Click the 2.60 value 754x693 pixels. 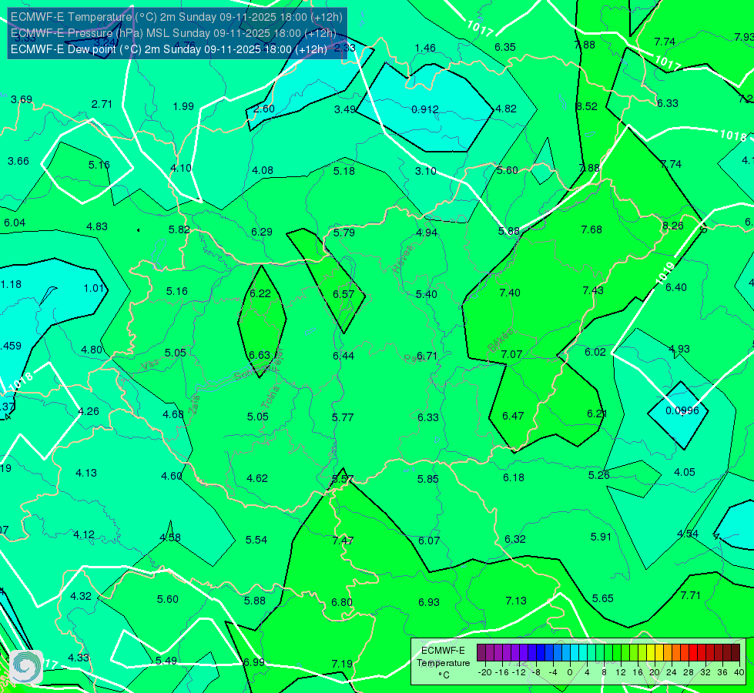point(264,109)
